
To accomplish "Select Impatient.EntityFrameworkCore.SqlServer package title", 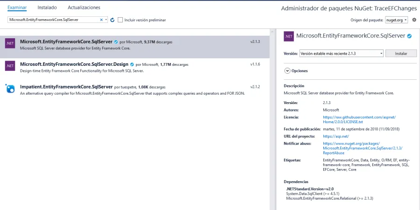I will [66, 87].
